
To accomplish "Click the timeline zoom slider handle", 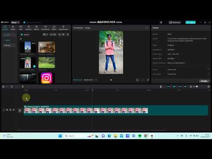I will point(197,87).
